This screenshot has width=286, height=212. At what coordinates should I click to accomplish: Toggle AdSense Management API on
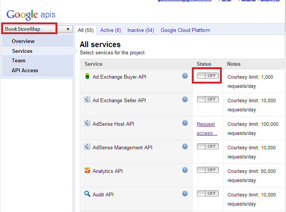208,146
